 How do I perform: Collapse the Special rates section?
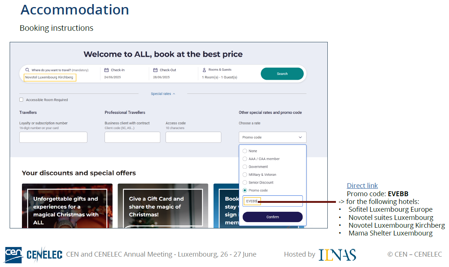[163, 94]
